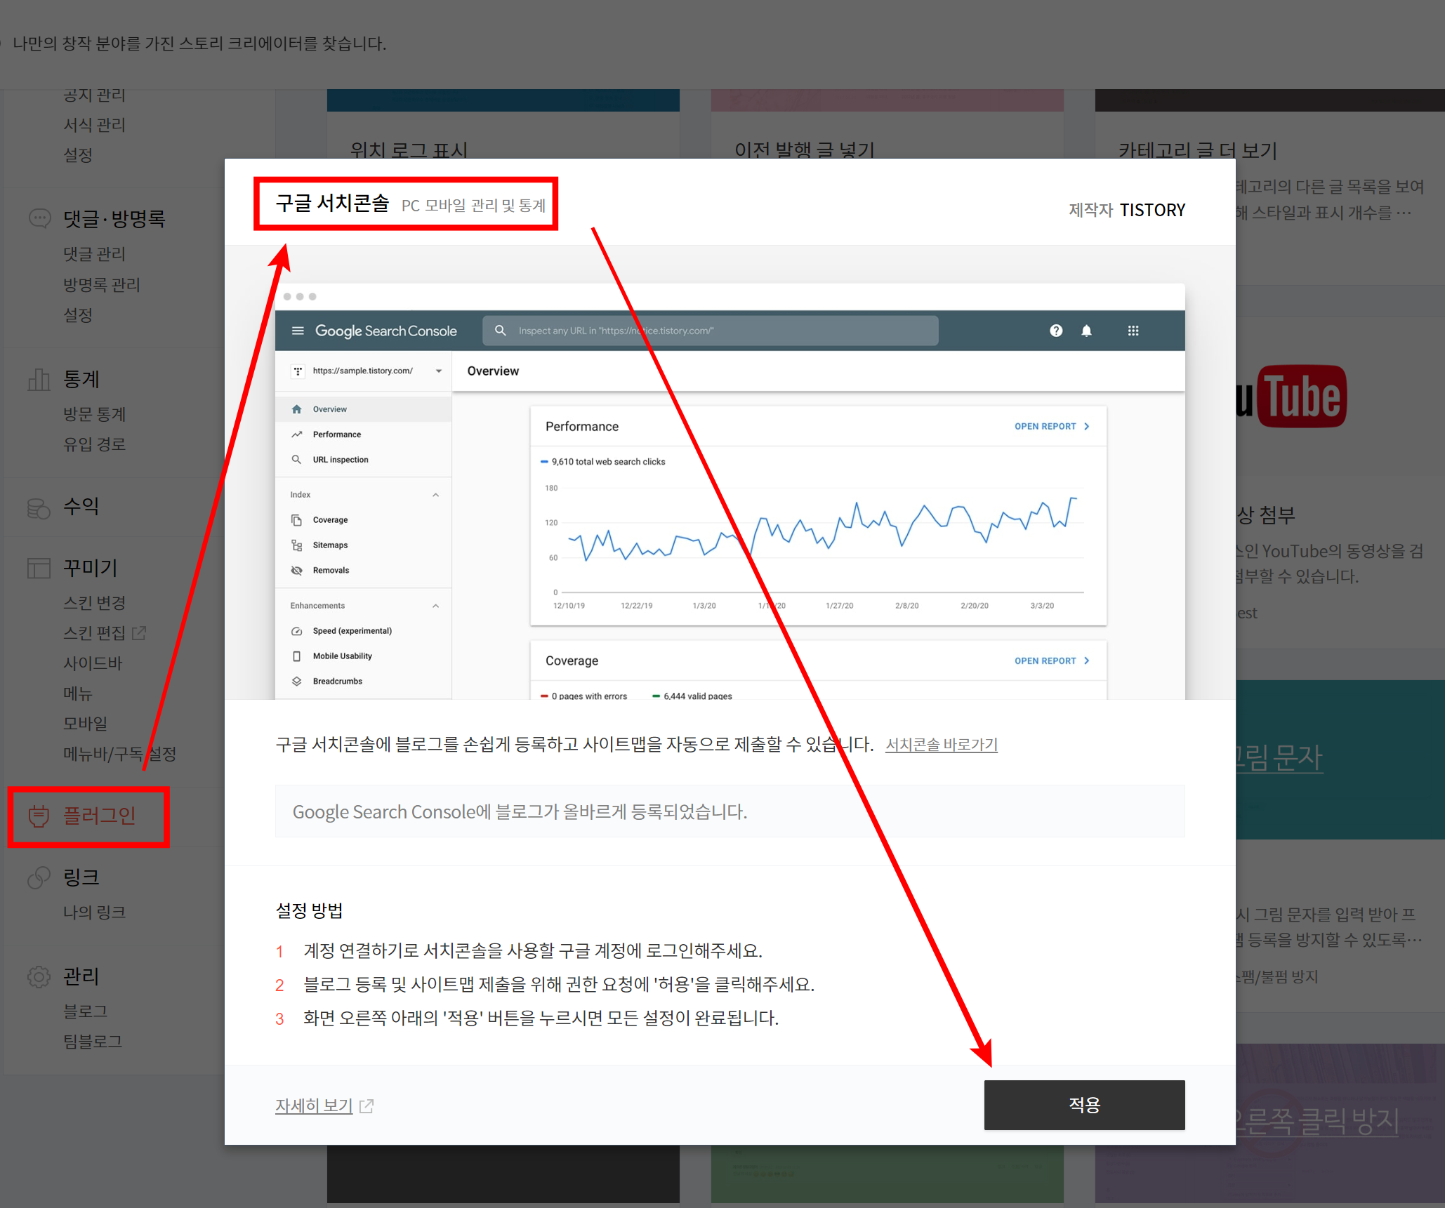Follow the 자세히 보기 link

pyautogui.click(x=314, y=1106)
